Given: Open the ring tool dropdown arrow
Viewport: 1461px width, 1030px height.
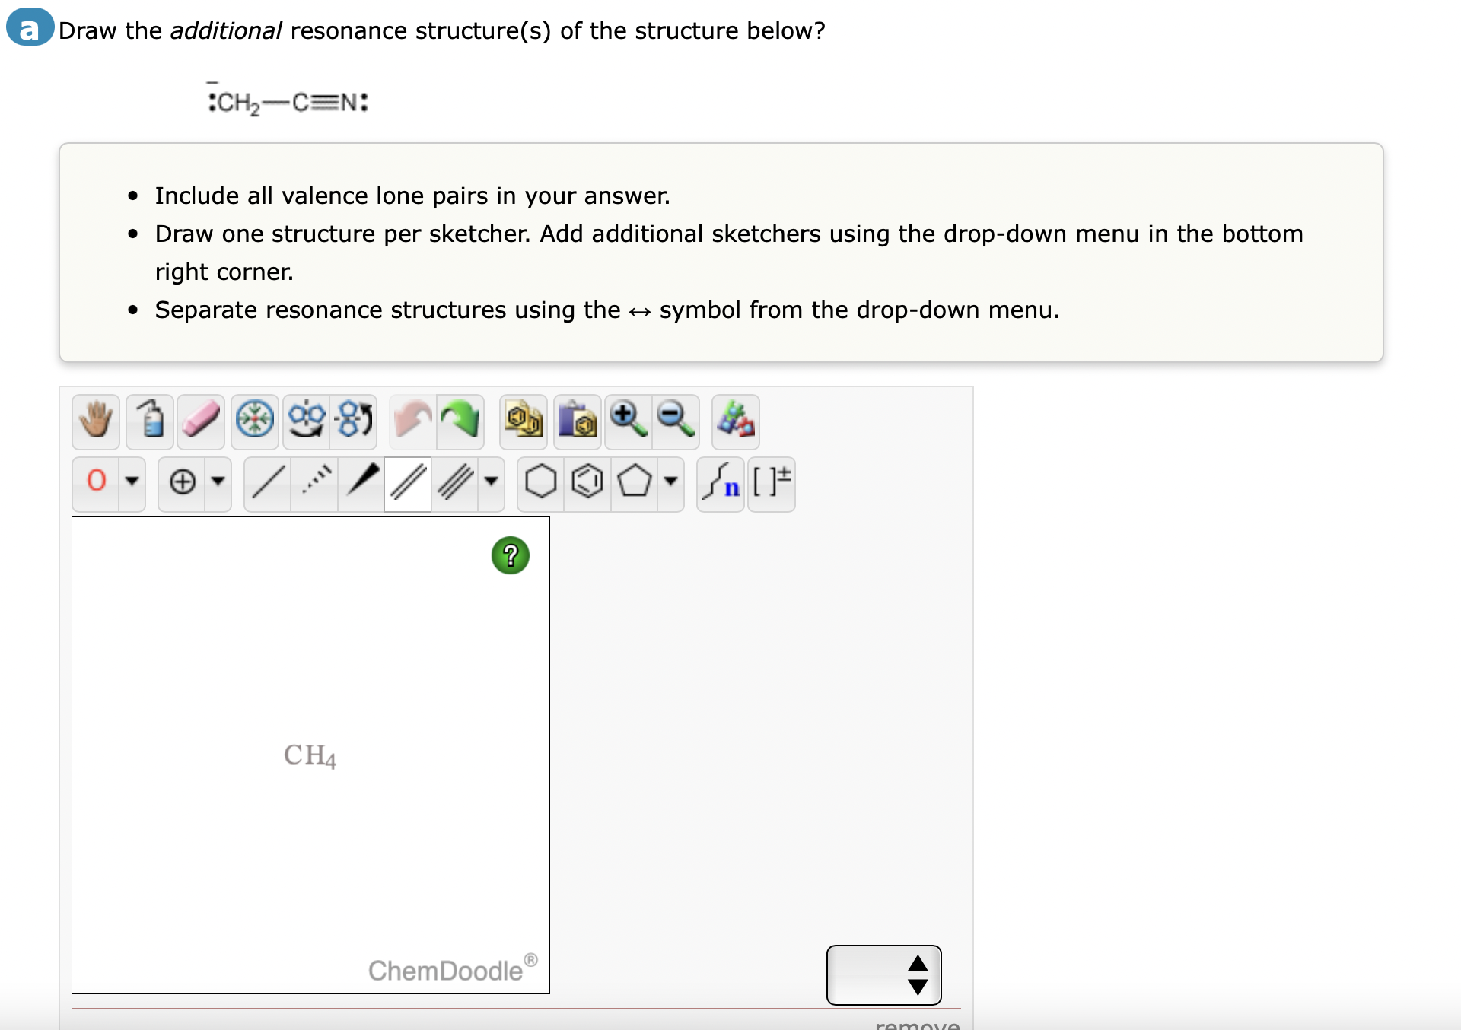Looking at the screenshot, I should coord(670,484).
